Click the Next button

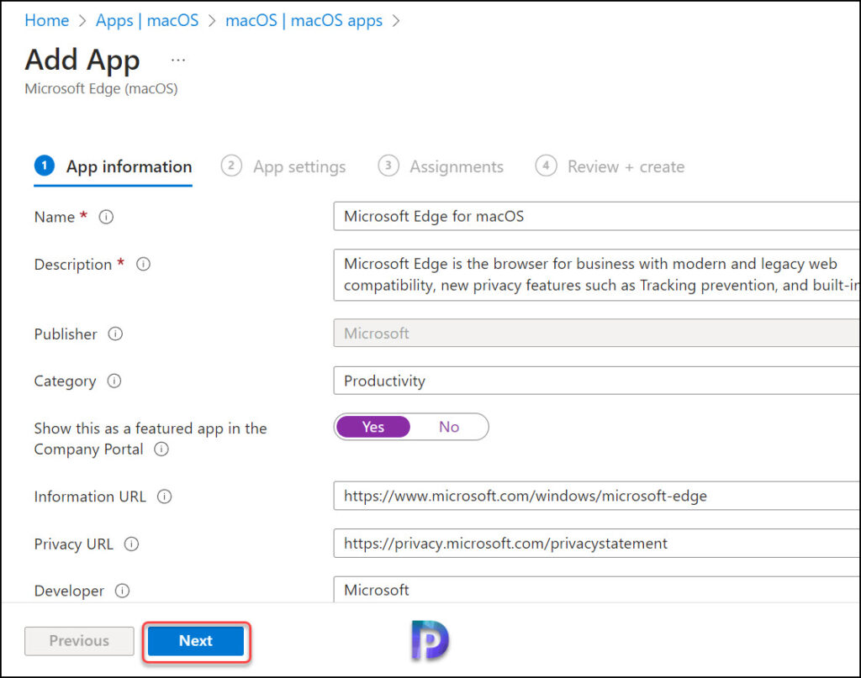click(x=196, y=641)
